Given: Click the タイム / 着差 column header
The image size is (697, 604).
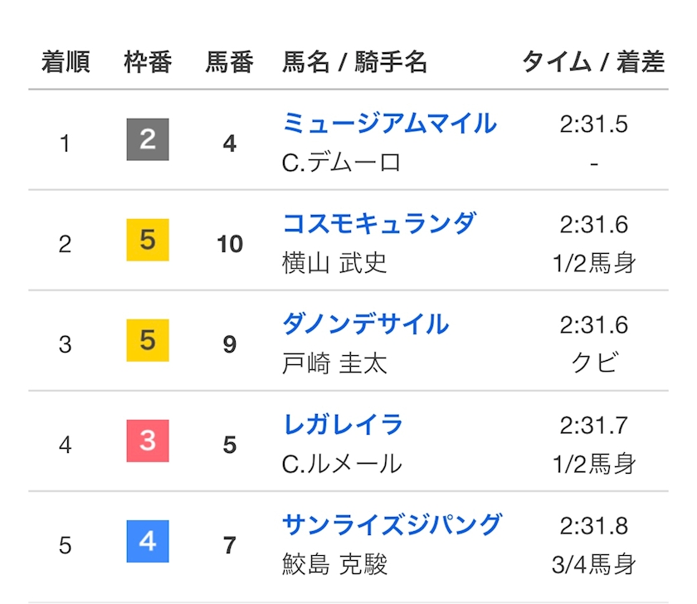Looking at the screenshot, I should pos(593,62).
